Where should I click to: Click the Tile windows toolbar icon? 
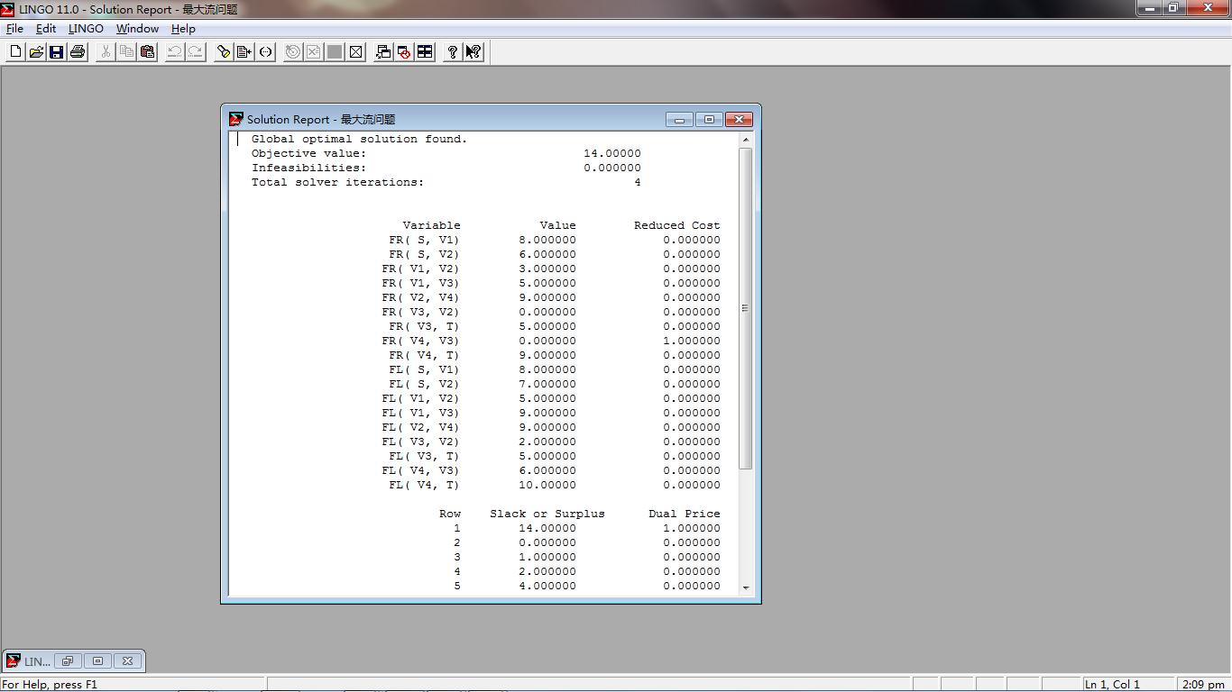pos(425,52)
